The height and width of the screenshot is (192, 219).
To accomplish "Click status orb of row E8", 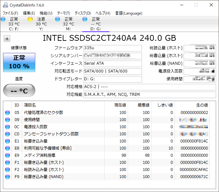I will 7,148.
